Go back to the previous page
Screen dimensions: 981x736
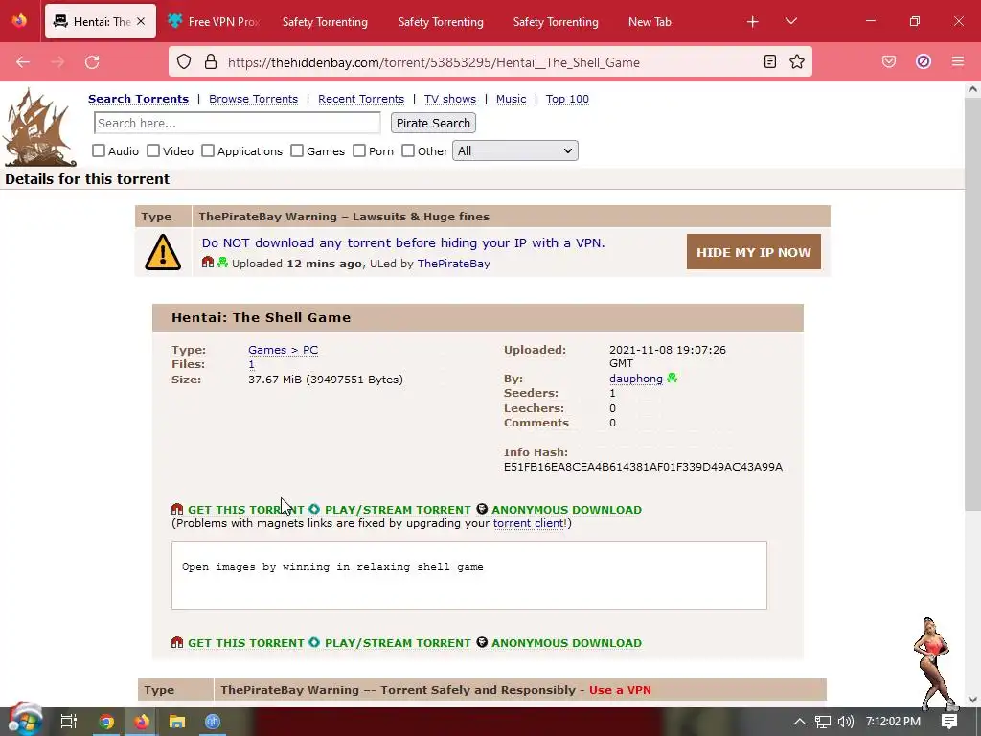[23, 62]
